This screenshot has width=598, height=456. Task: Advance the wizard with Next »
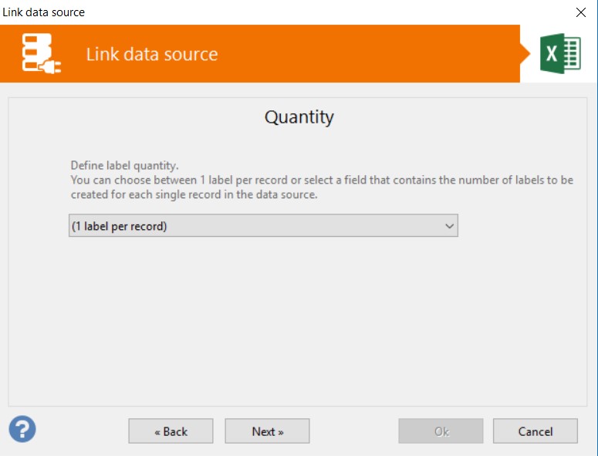[267, 431]
